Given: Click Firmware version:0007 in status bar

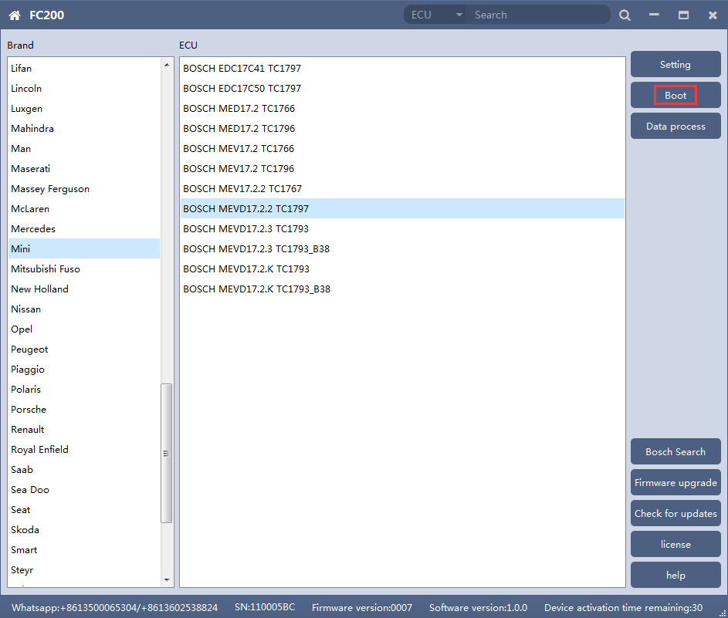Looking at the screenshot, I should pos(361,607).
